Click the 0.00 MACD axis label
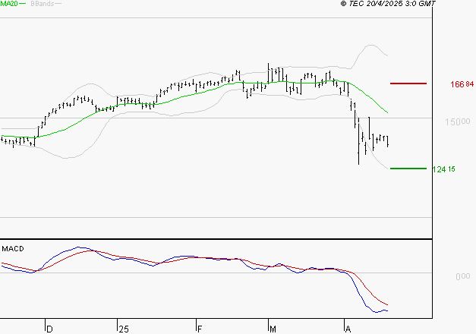 (462, 276)
